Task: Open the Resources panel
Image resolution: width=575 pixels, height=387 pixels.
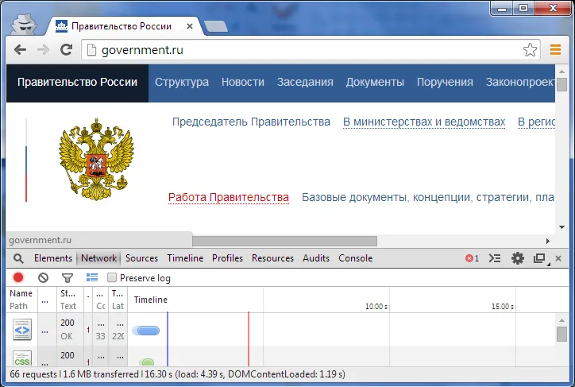Action: 273,258
